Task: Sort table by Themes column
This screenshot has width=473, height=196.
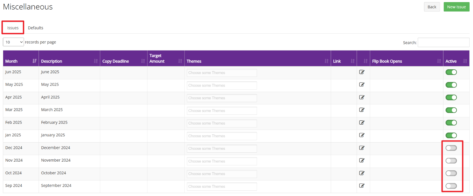Action: (258, 58)
